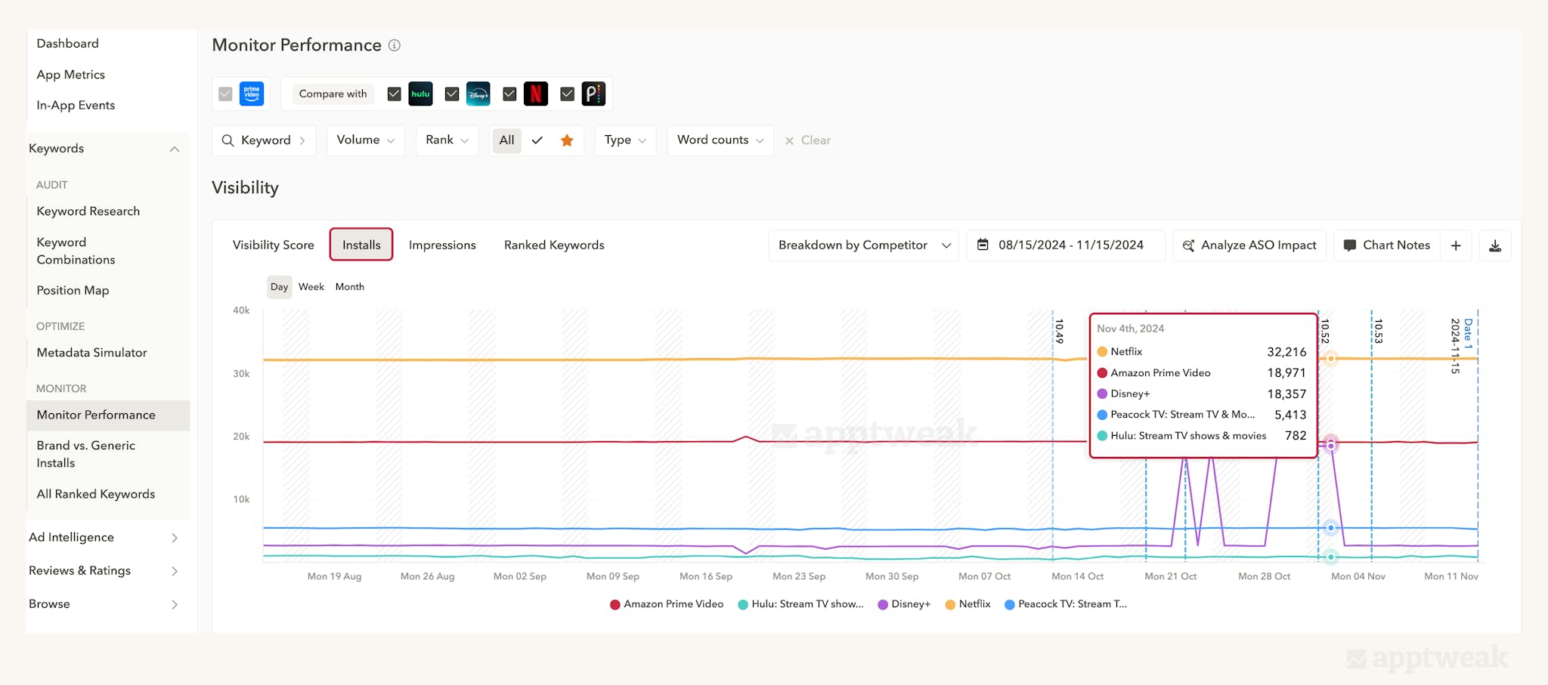Screen dimensions: 1548x685
Task: Click Clear to reset filters
Action: click(807, 140)
